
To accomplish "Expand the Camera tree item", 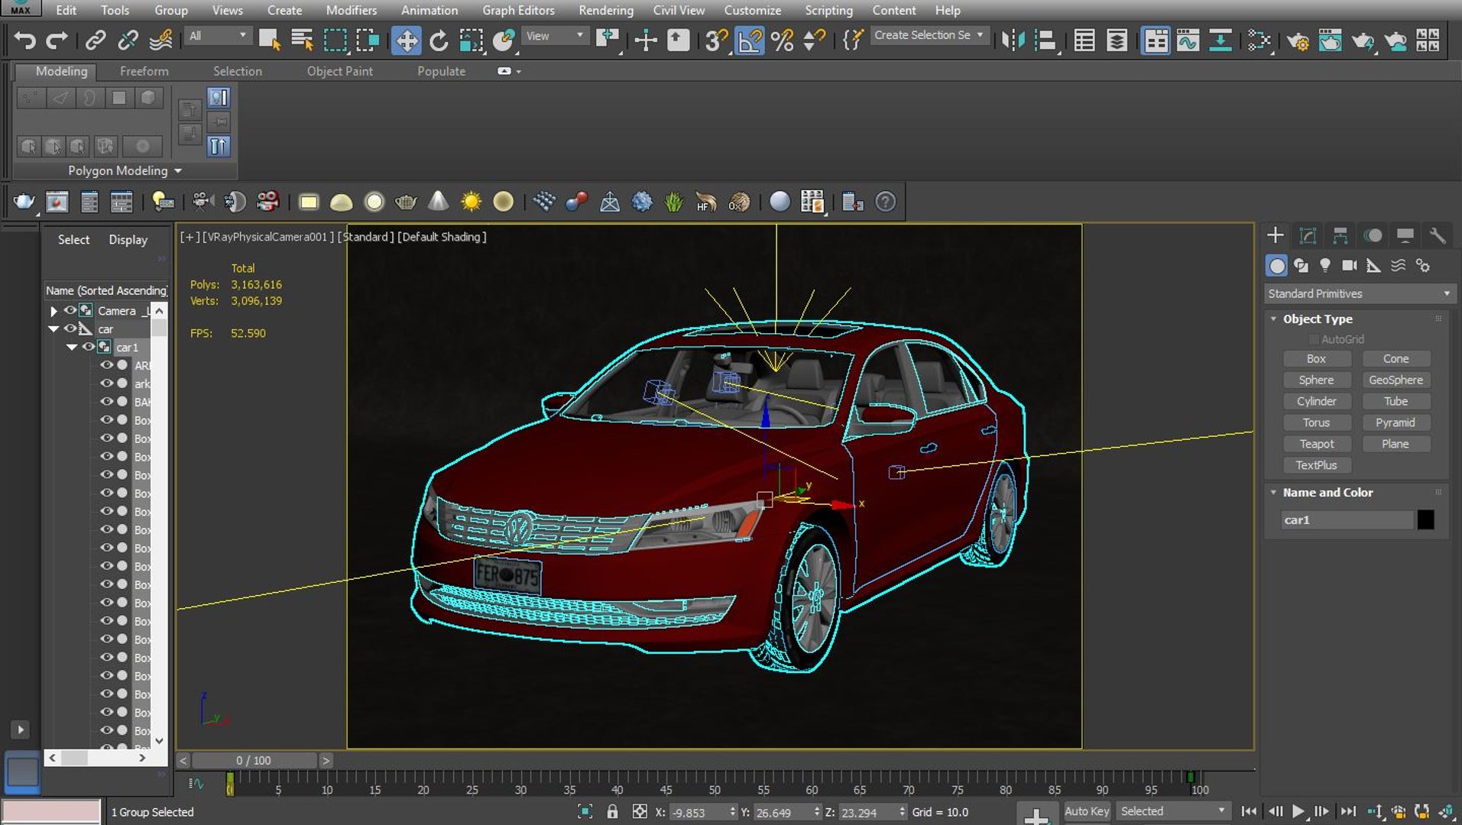I will tap(53, 311).
